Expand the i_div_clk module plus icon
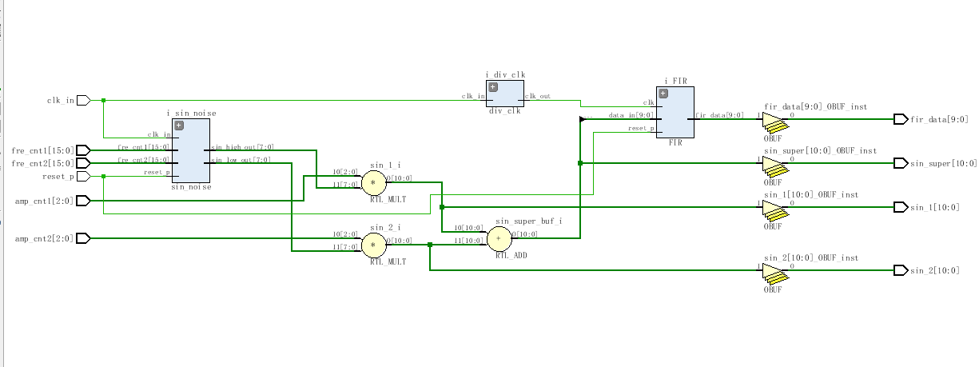 [x=493, y=87]
